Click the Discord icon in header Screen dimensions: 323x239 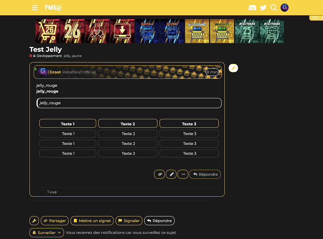click(x=252, y=8)
